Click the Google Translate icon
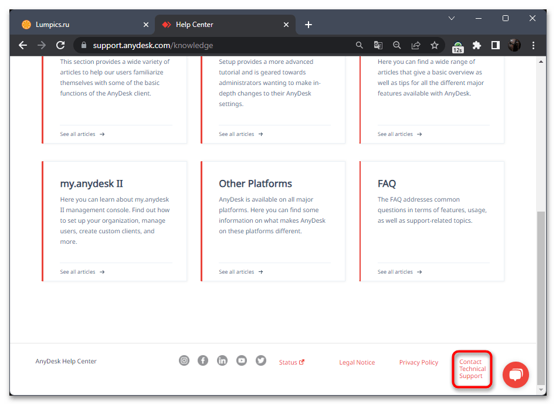This screenshot has width=556, height=405. (x=378, y=45)
